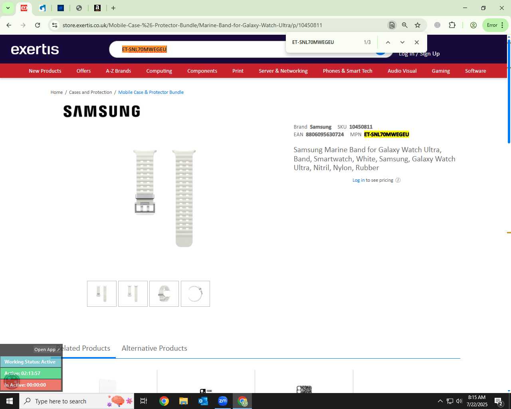This screenshot has height=409, width=511.
Task: Open the extensions puzzle icon
Action: pos(452,25)
